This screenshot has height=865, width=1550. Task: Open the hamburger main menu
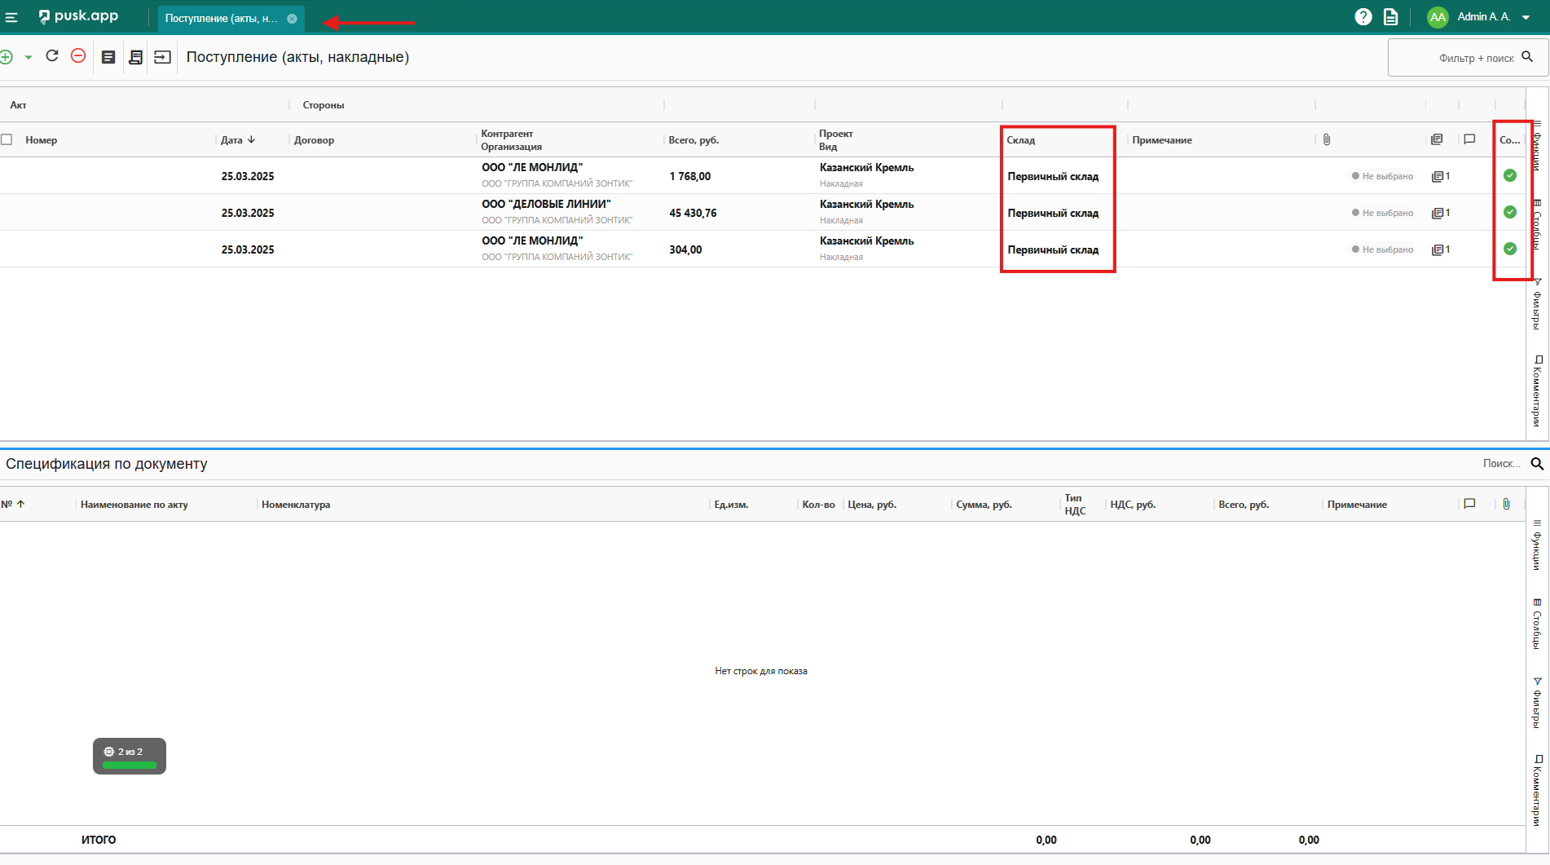tap(11, 17)
